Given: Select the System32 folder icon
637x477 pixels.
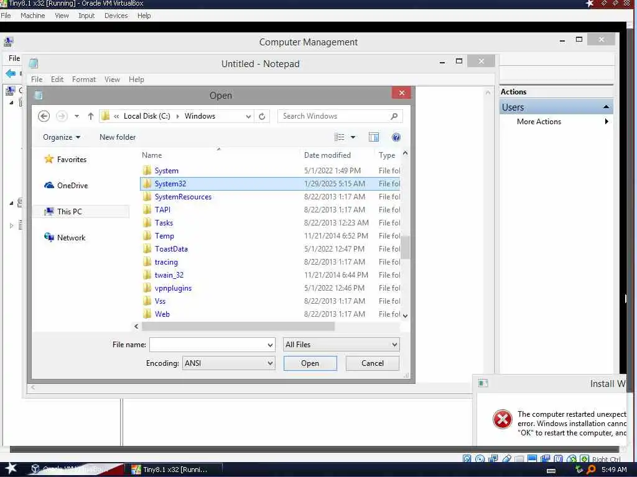Looking at the screenshot, I should tap(147, 183).
